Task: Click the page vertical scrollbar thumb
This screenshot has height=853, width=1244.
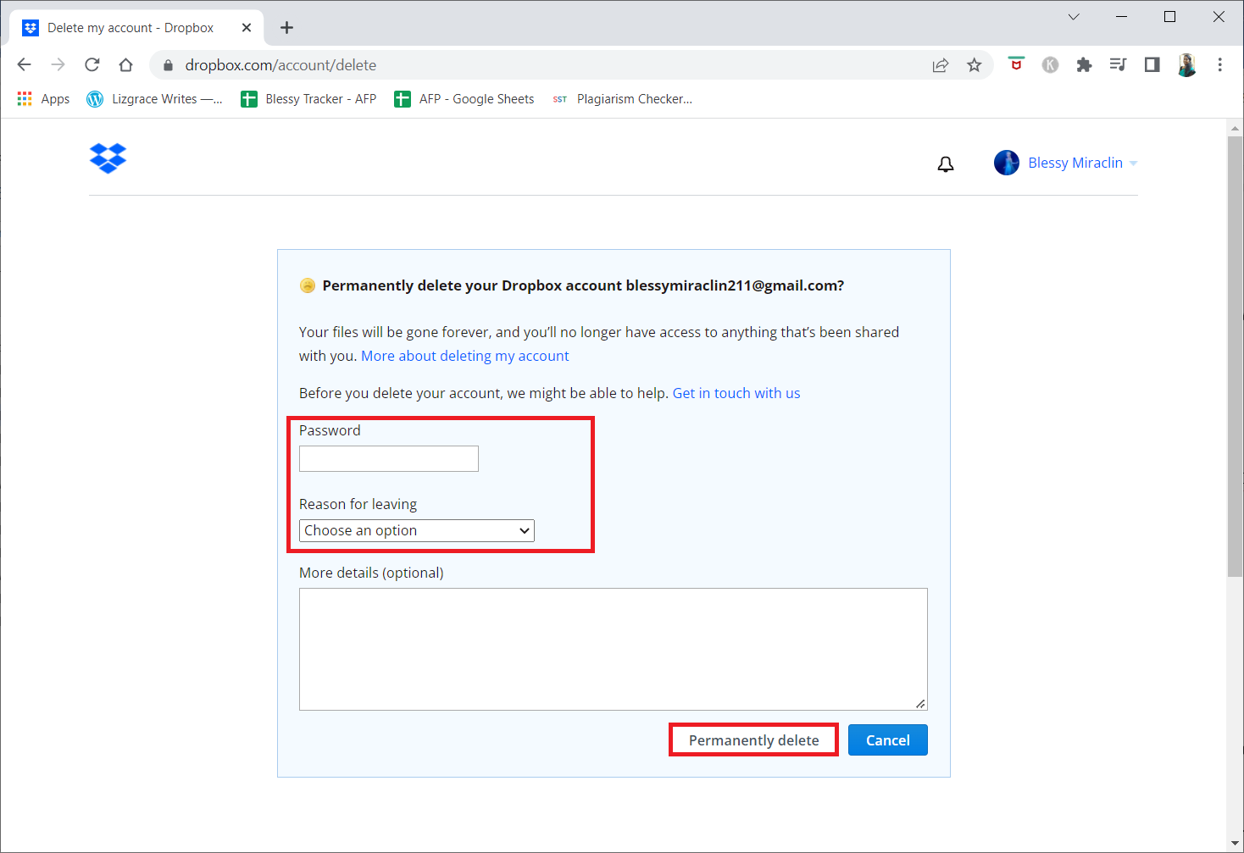Action: [1235, 356]
